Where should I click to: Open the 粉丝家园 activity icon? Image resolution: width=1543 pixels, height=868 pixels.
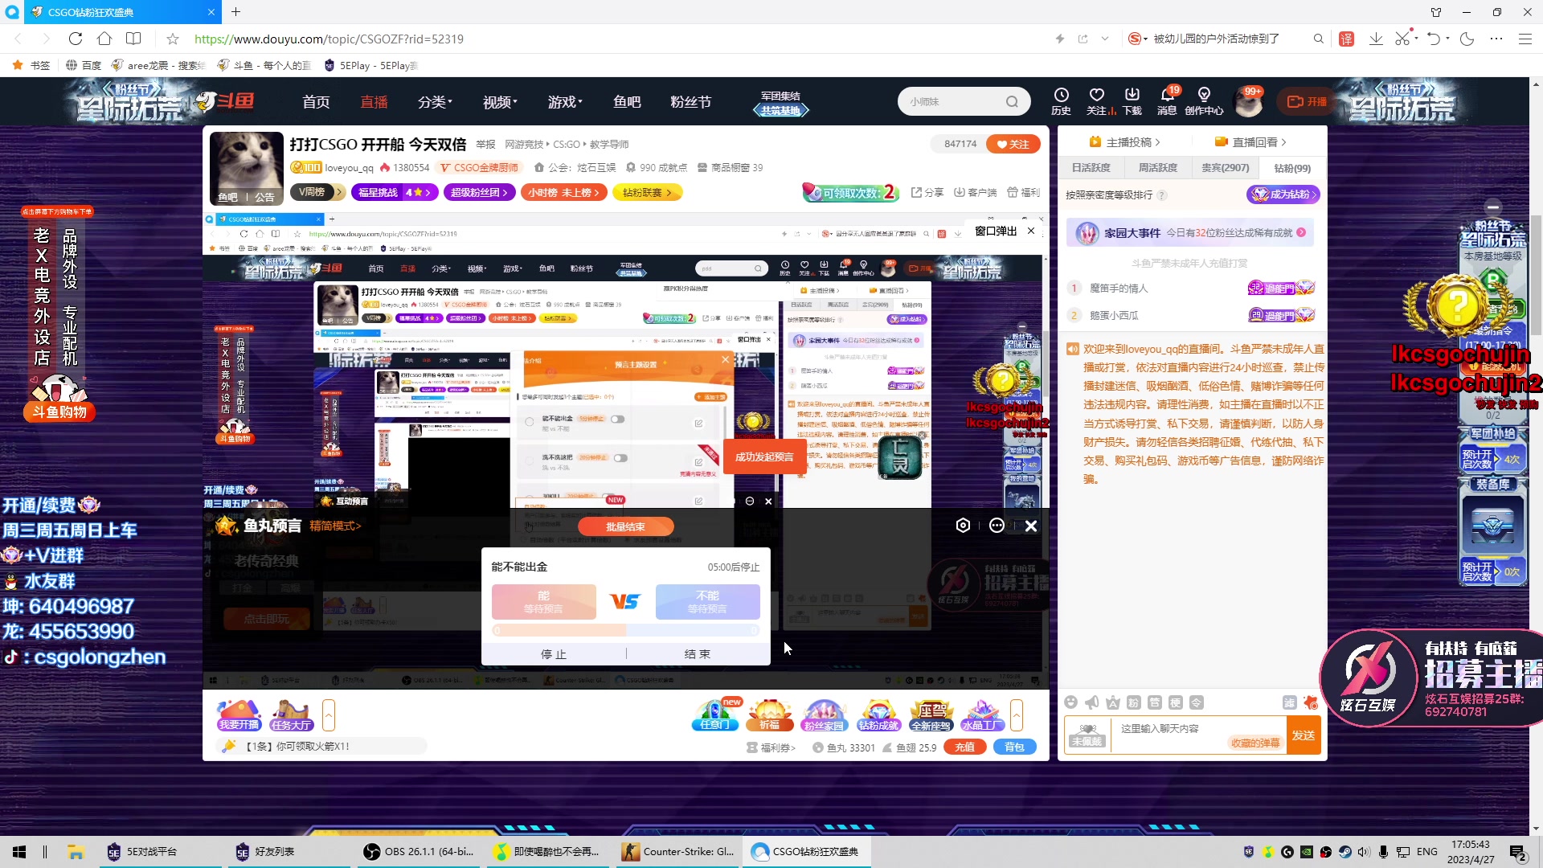point(824,714)
